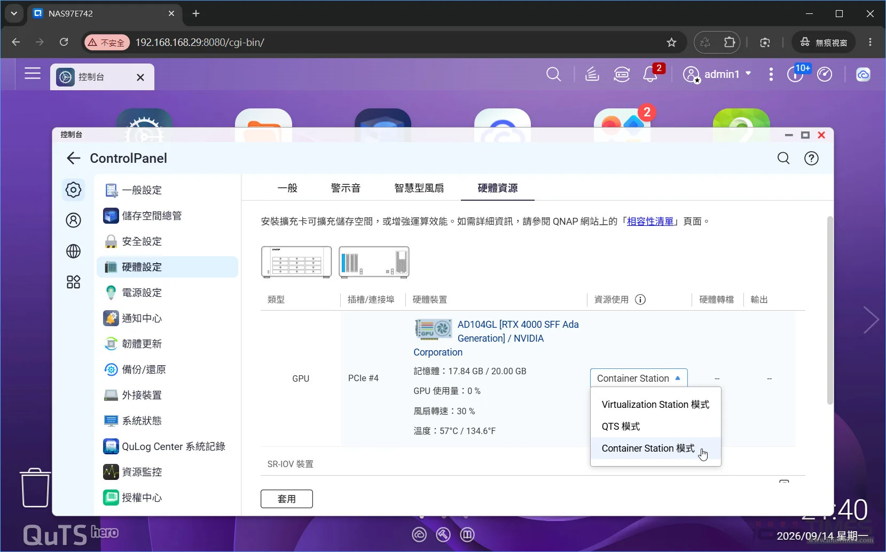
Task: Expand the Container Station resource dropdown
Action: tap(639, 378)
